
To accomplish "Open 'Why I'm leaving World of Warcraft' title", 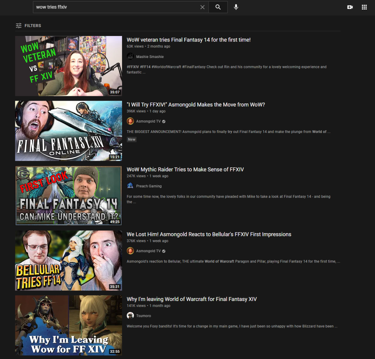I will point(192,299).
